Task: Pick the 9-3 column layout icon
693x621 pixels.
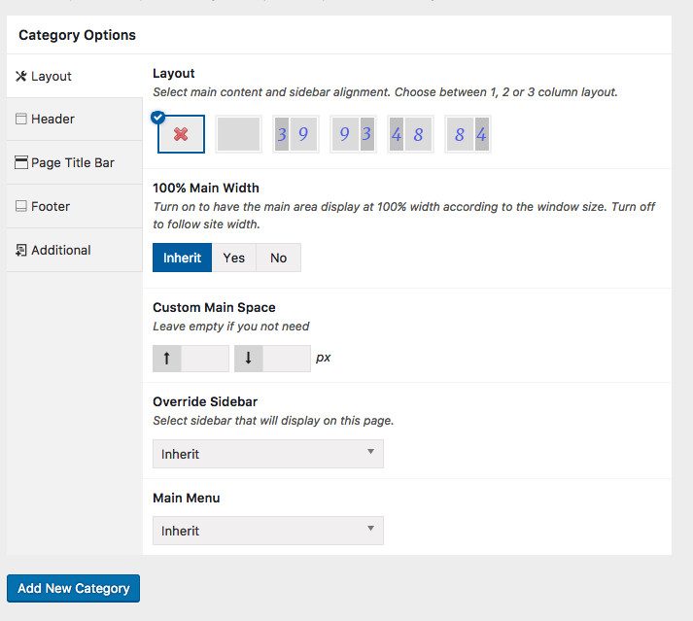Action: point(353,134)
